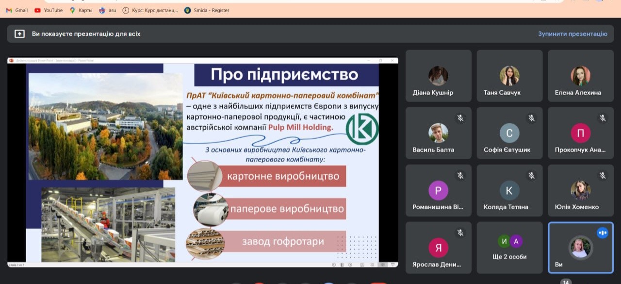Select Таня Савчук participant tile
621x284 pixels.
(x=509, y=76)
